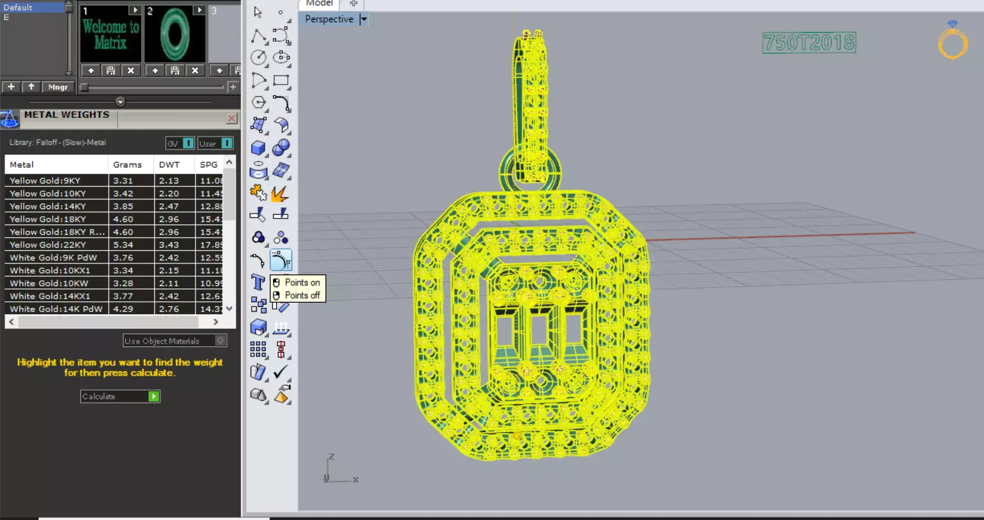Viewport: 984px width, 520px height.
Task: Save to project slot 1
Action: point(110,71)
